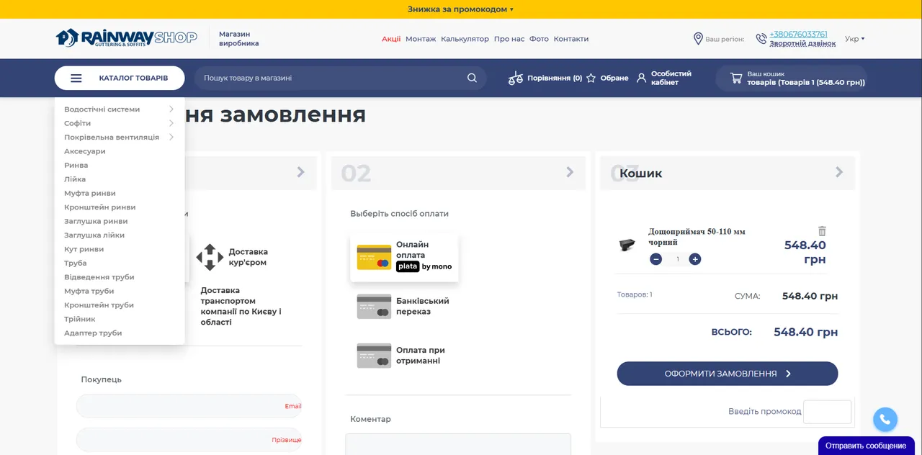
Task: Click Оформити замовлення button
Action: pos(728,374)
